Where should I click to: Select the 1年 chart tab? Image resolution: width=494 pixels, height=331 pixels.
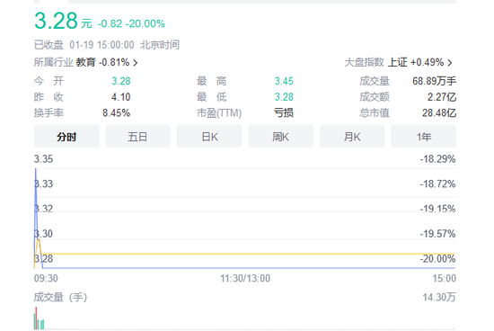[423, 137]
